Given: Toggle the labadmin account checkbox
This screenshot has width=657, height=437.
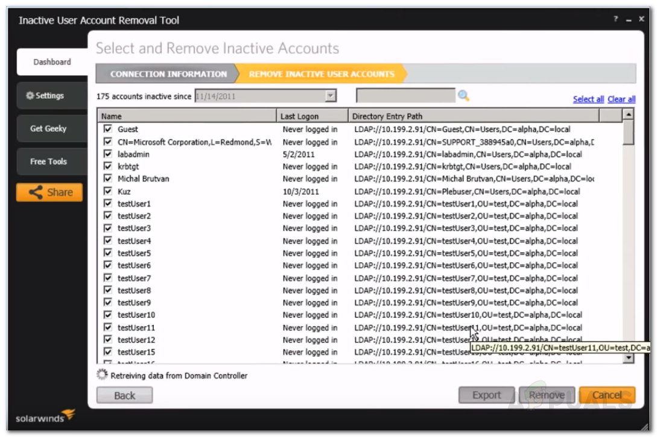Looking at the screenshot, I should pos(108,154).
